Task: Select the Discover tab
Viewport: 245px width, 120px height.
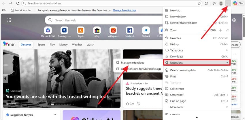Action: (x=26, y=45)
